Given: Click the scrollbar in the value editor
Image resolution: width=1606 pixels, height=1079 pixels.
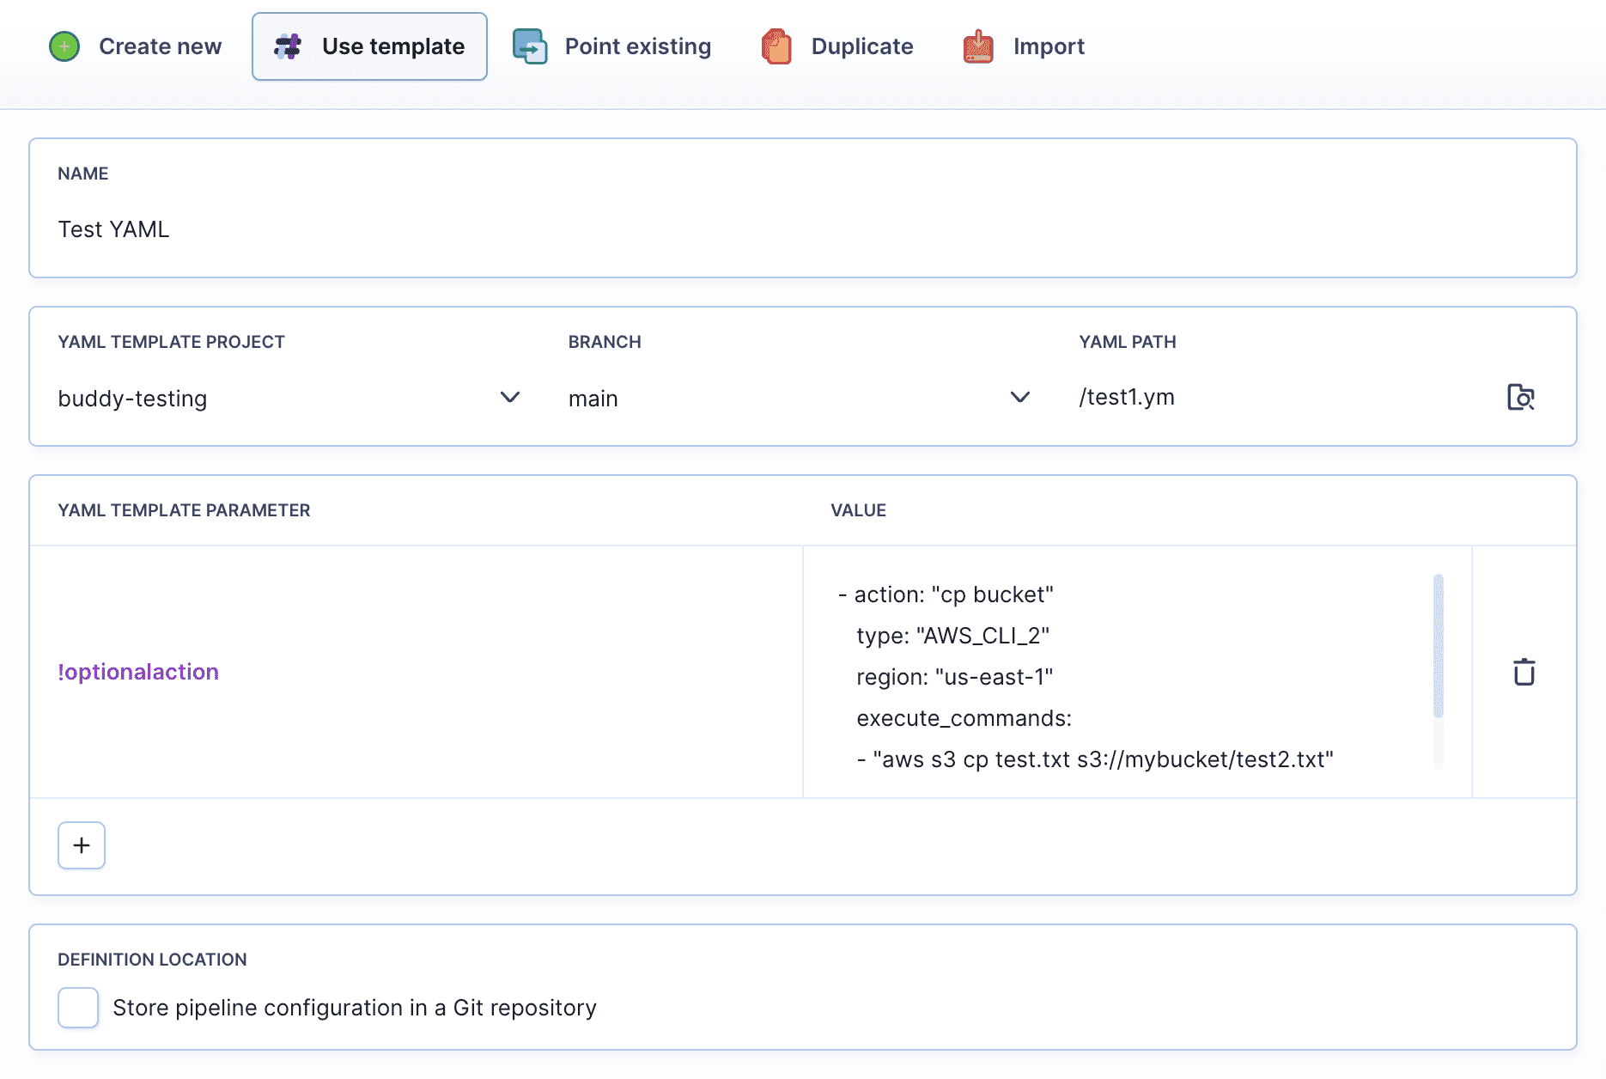Looking at the screenshot, I should coord(1439,646).
